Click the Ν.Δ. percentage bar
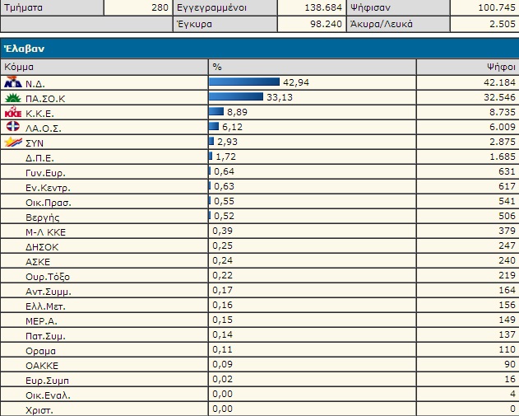 pyautogui.click(x=244, y=82)
